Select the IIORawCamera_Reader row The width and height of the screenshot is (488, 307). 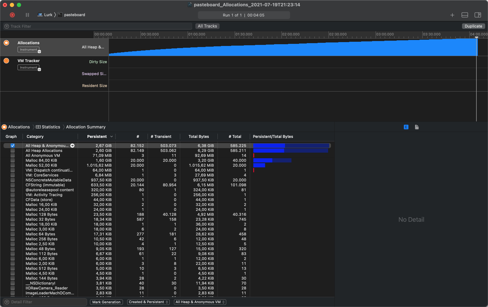167,288
